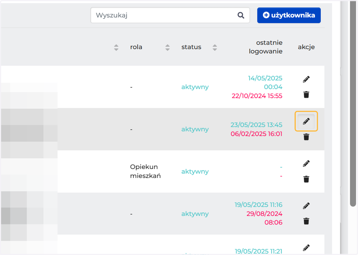Sort by the rola column arrows
Screen dimensions: 358x255
168,47
